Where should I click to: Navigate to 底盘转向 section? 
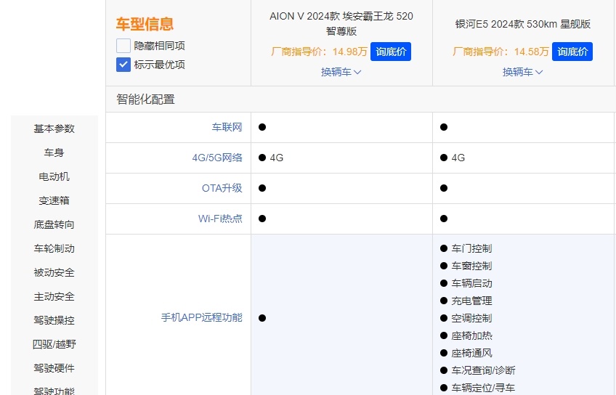pos(54,224)
